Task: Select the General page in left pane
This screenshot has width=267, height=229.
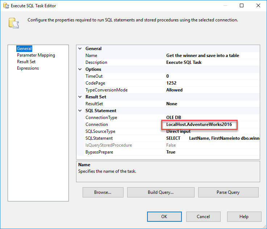Action: tap(24, 49)
